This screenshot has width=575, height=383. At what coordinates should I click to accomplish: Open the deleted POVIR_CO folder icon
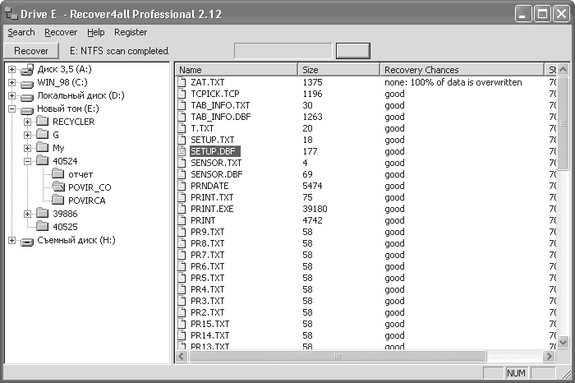point(58,187)
